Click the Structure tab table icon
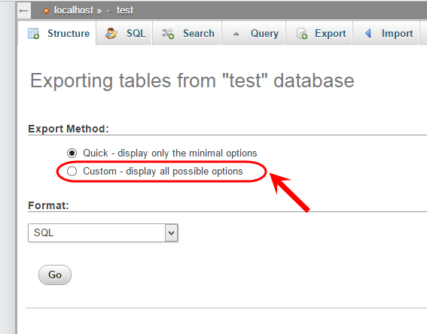 click(x=33, y=33)
